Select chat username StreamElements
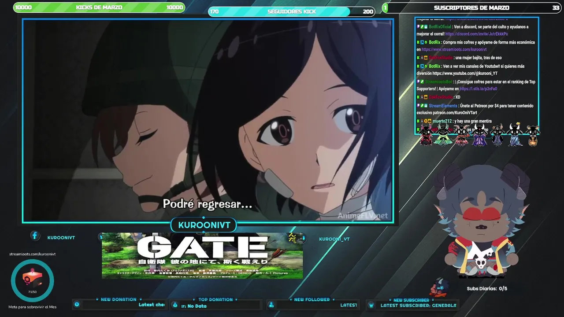 pos(443,106)
